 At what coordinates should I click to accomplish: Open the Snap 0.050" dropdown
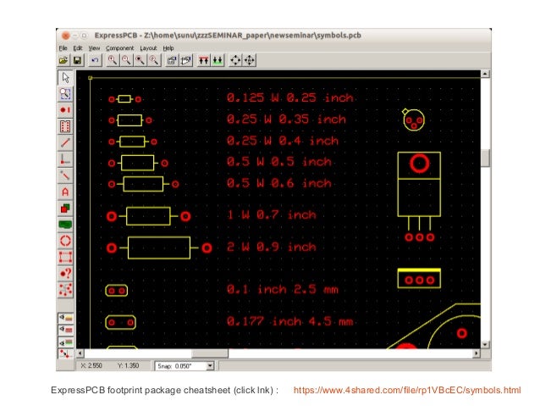pyautogui.click(x=210, y=365)
